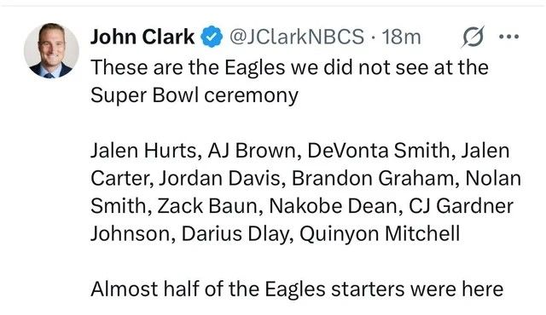Click the 'Super Bowl ceremony' text line
Viewport: 546px width, 315px height.
click(x=195, y=95)
